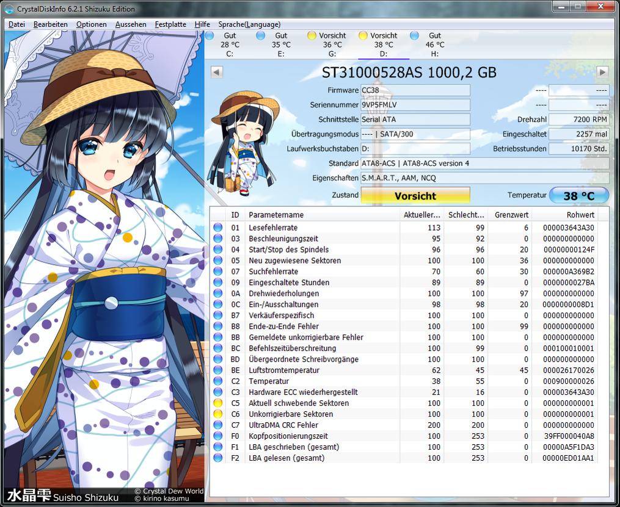Click blue status icon for Ein-/Ausschaltungen

217,304
